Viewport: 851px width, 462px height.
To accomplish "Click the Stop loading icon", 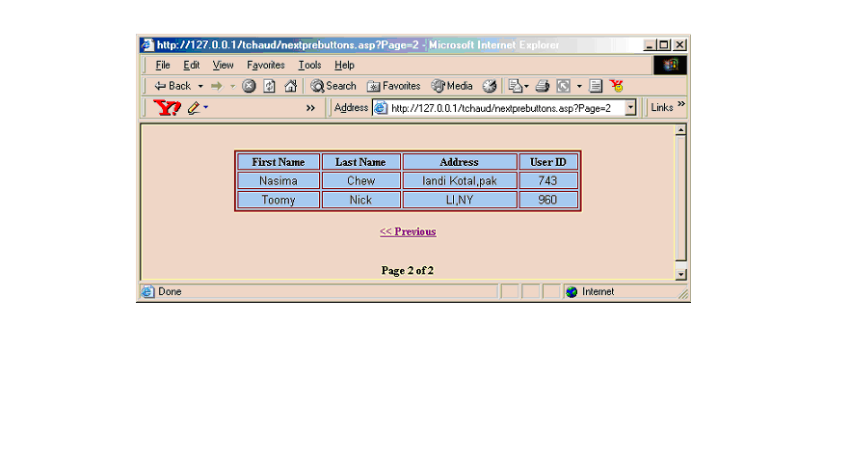I will (249, 86).
